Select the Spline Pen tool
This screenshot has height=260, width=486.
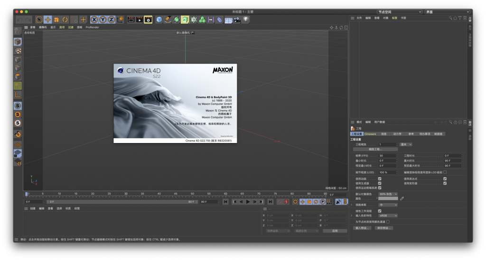(168, 20)
